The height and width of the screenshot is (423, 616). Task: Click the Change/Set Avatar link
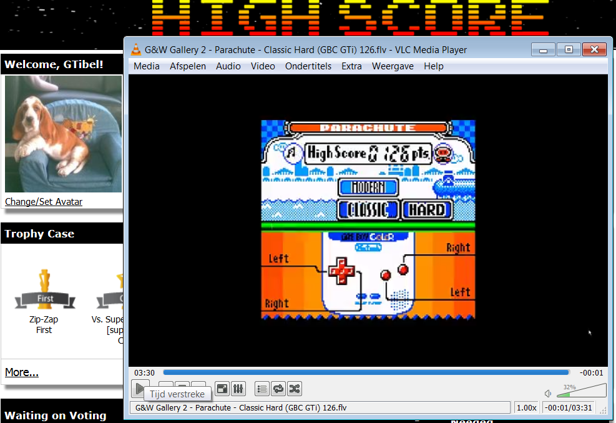pyautogui.click(x=44, y=202)
